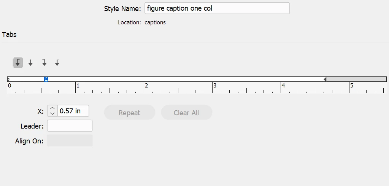The height and width of the screenshot is (186, 389).
Task: Click the ruler at the 3 inch mark
Action: pyautogui.click(x=213, y=87)
